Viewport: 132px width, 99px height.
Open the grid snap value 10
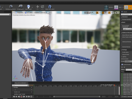point(100,13)
